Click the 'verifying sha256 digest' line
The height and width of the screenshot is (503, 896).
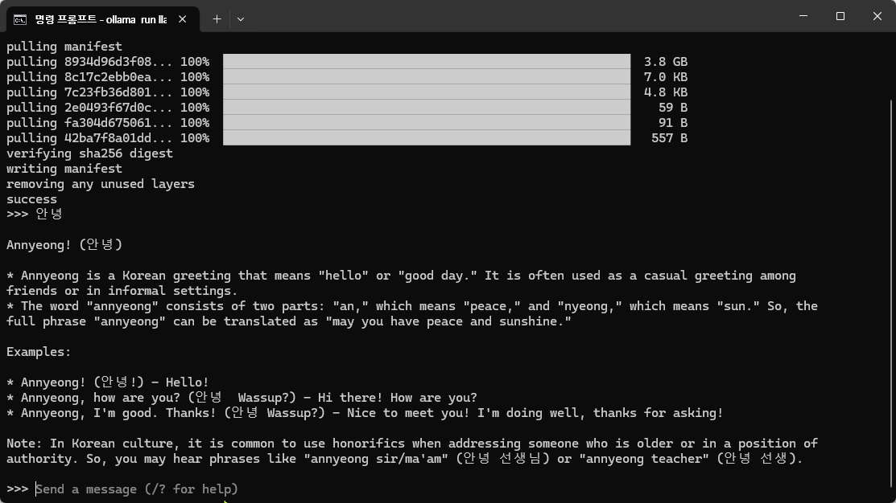tap(89, 153)
